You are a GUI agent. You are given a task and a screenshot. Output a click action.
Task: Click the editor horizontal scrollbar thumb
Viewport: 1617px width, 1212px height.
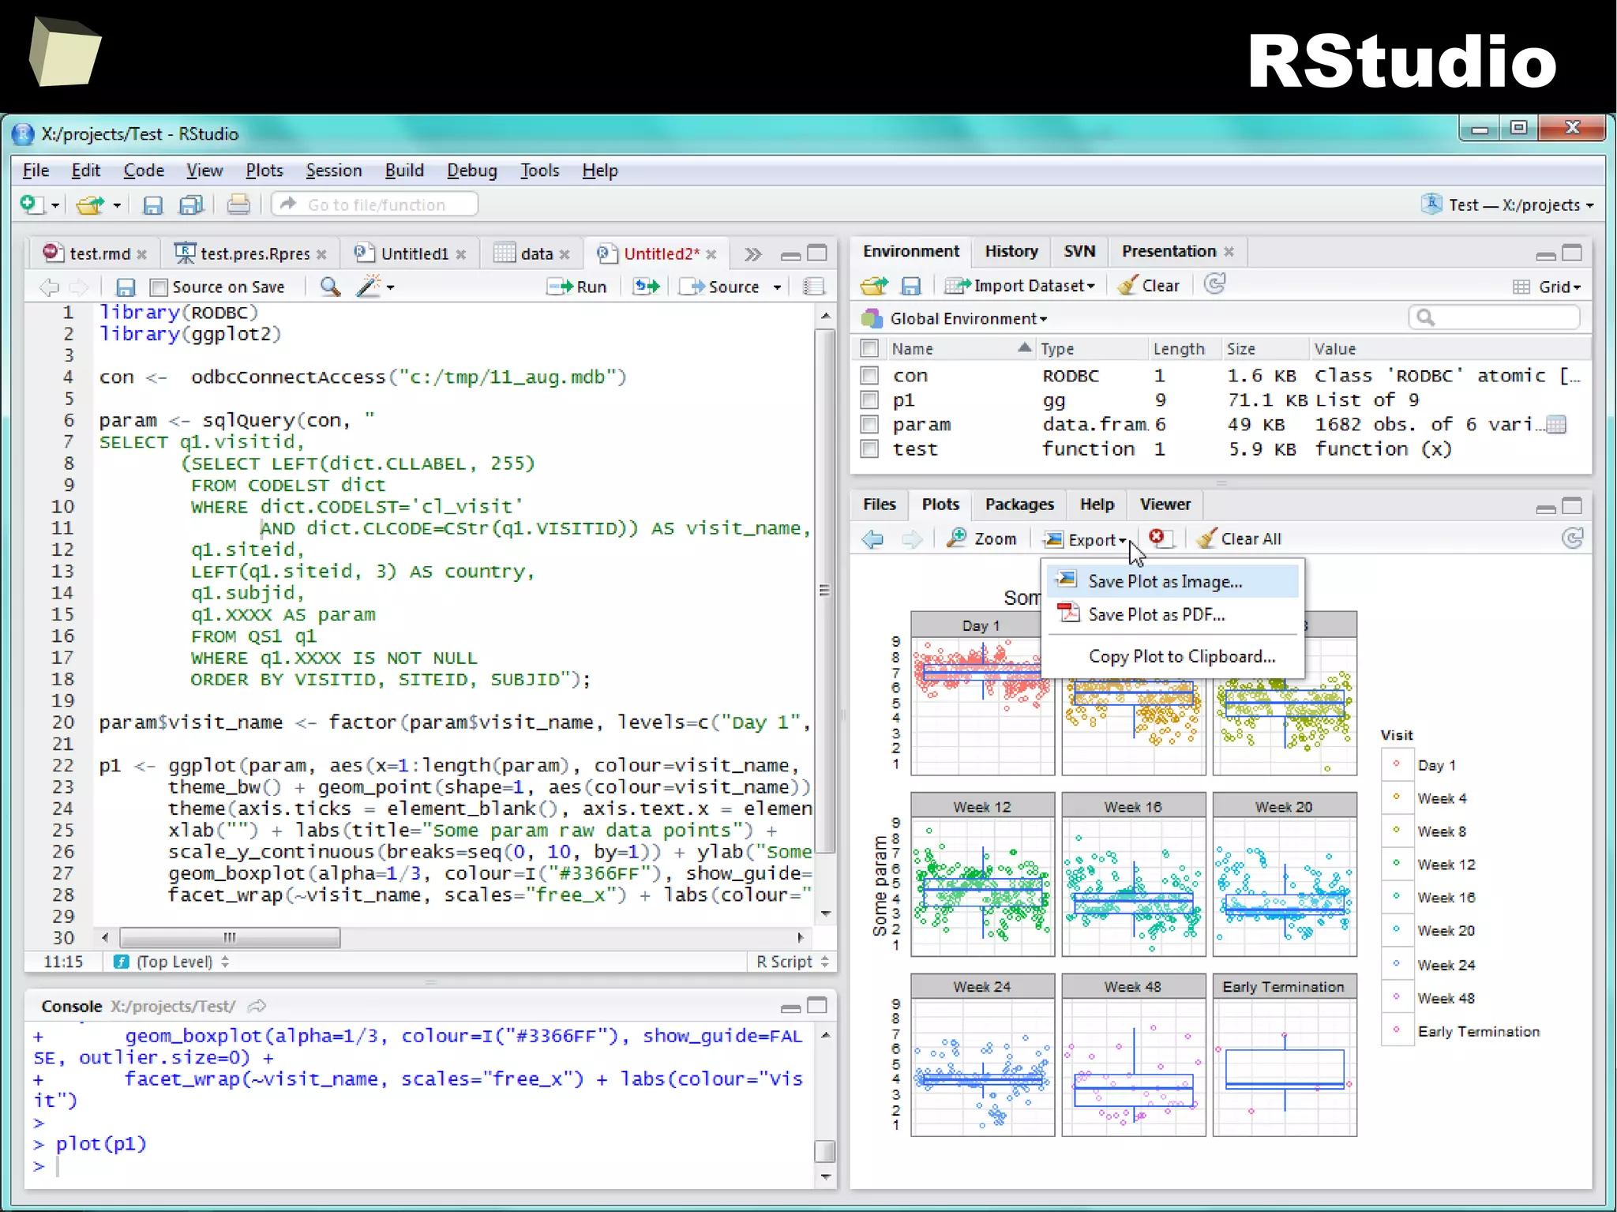[x=230, y=938]
